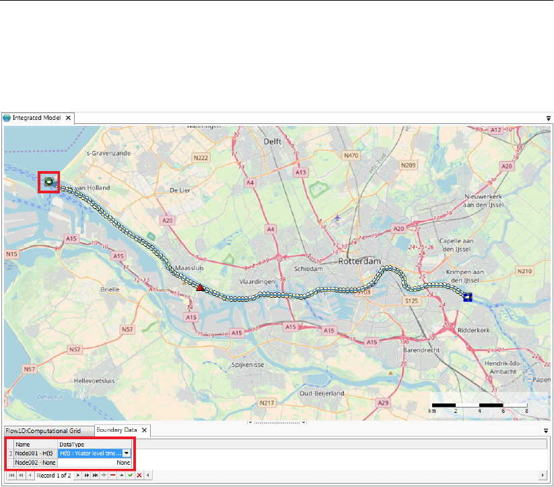Image resolution: width=554 pixels, height=487 pixels.
Task: Select the Boundary Data tab
Action: point(117,430)
